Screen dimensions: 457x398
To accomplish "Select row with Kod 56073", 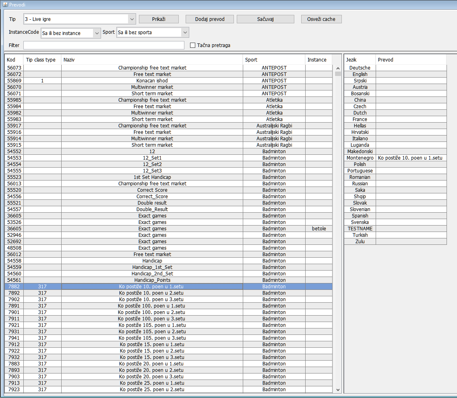I will click(x=168, y=68).
